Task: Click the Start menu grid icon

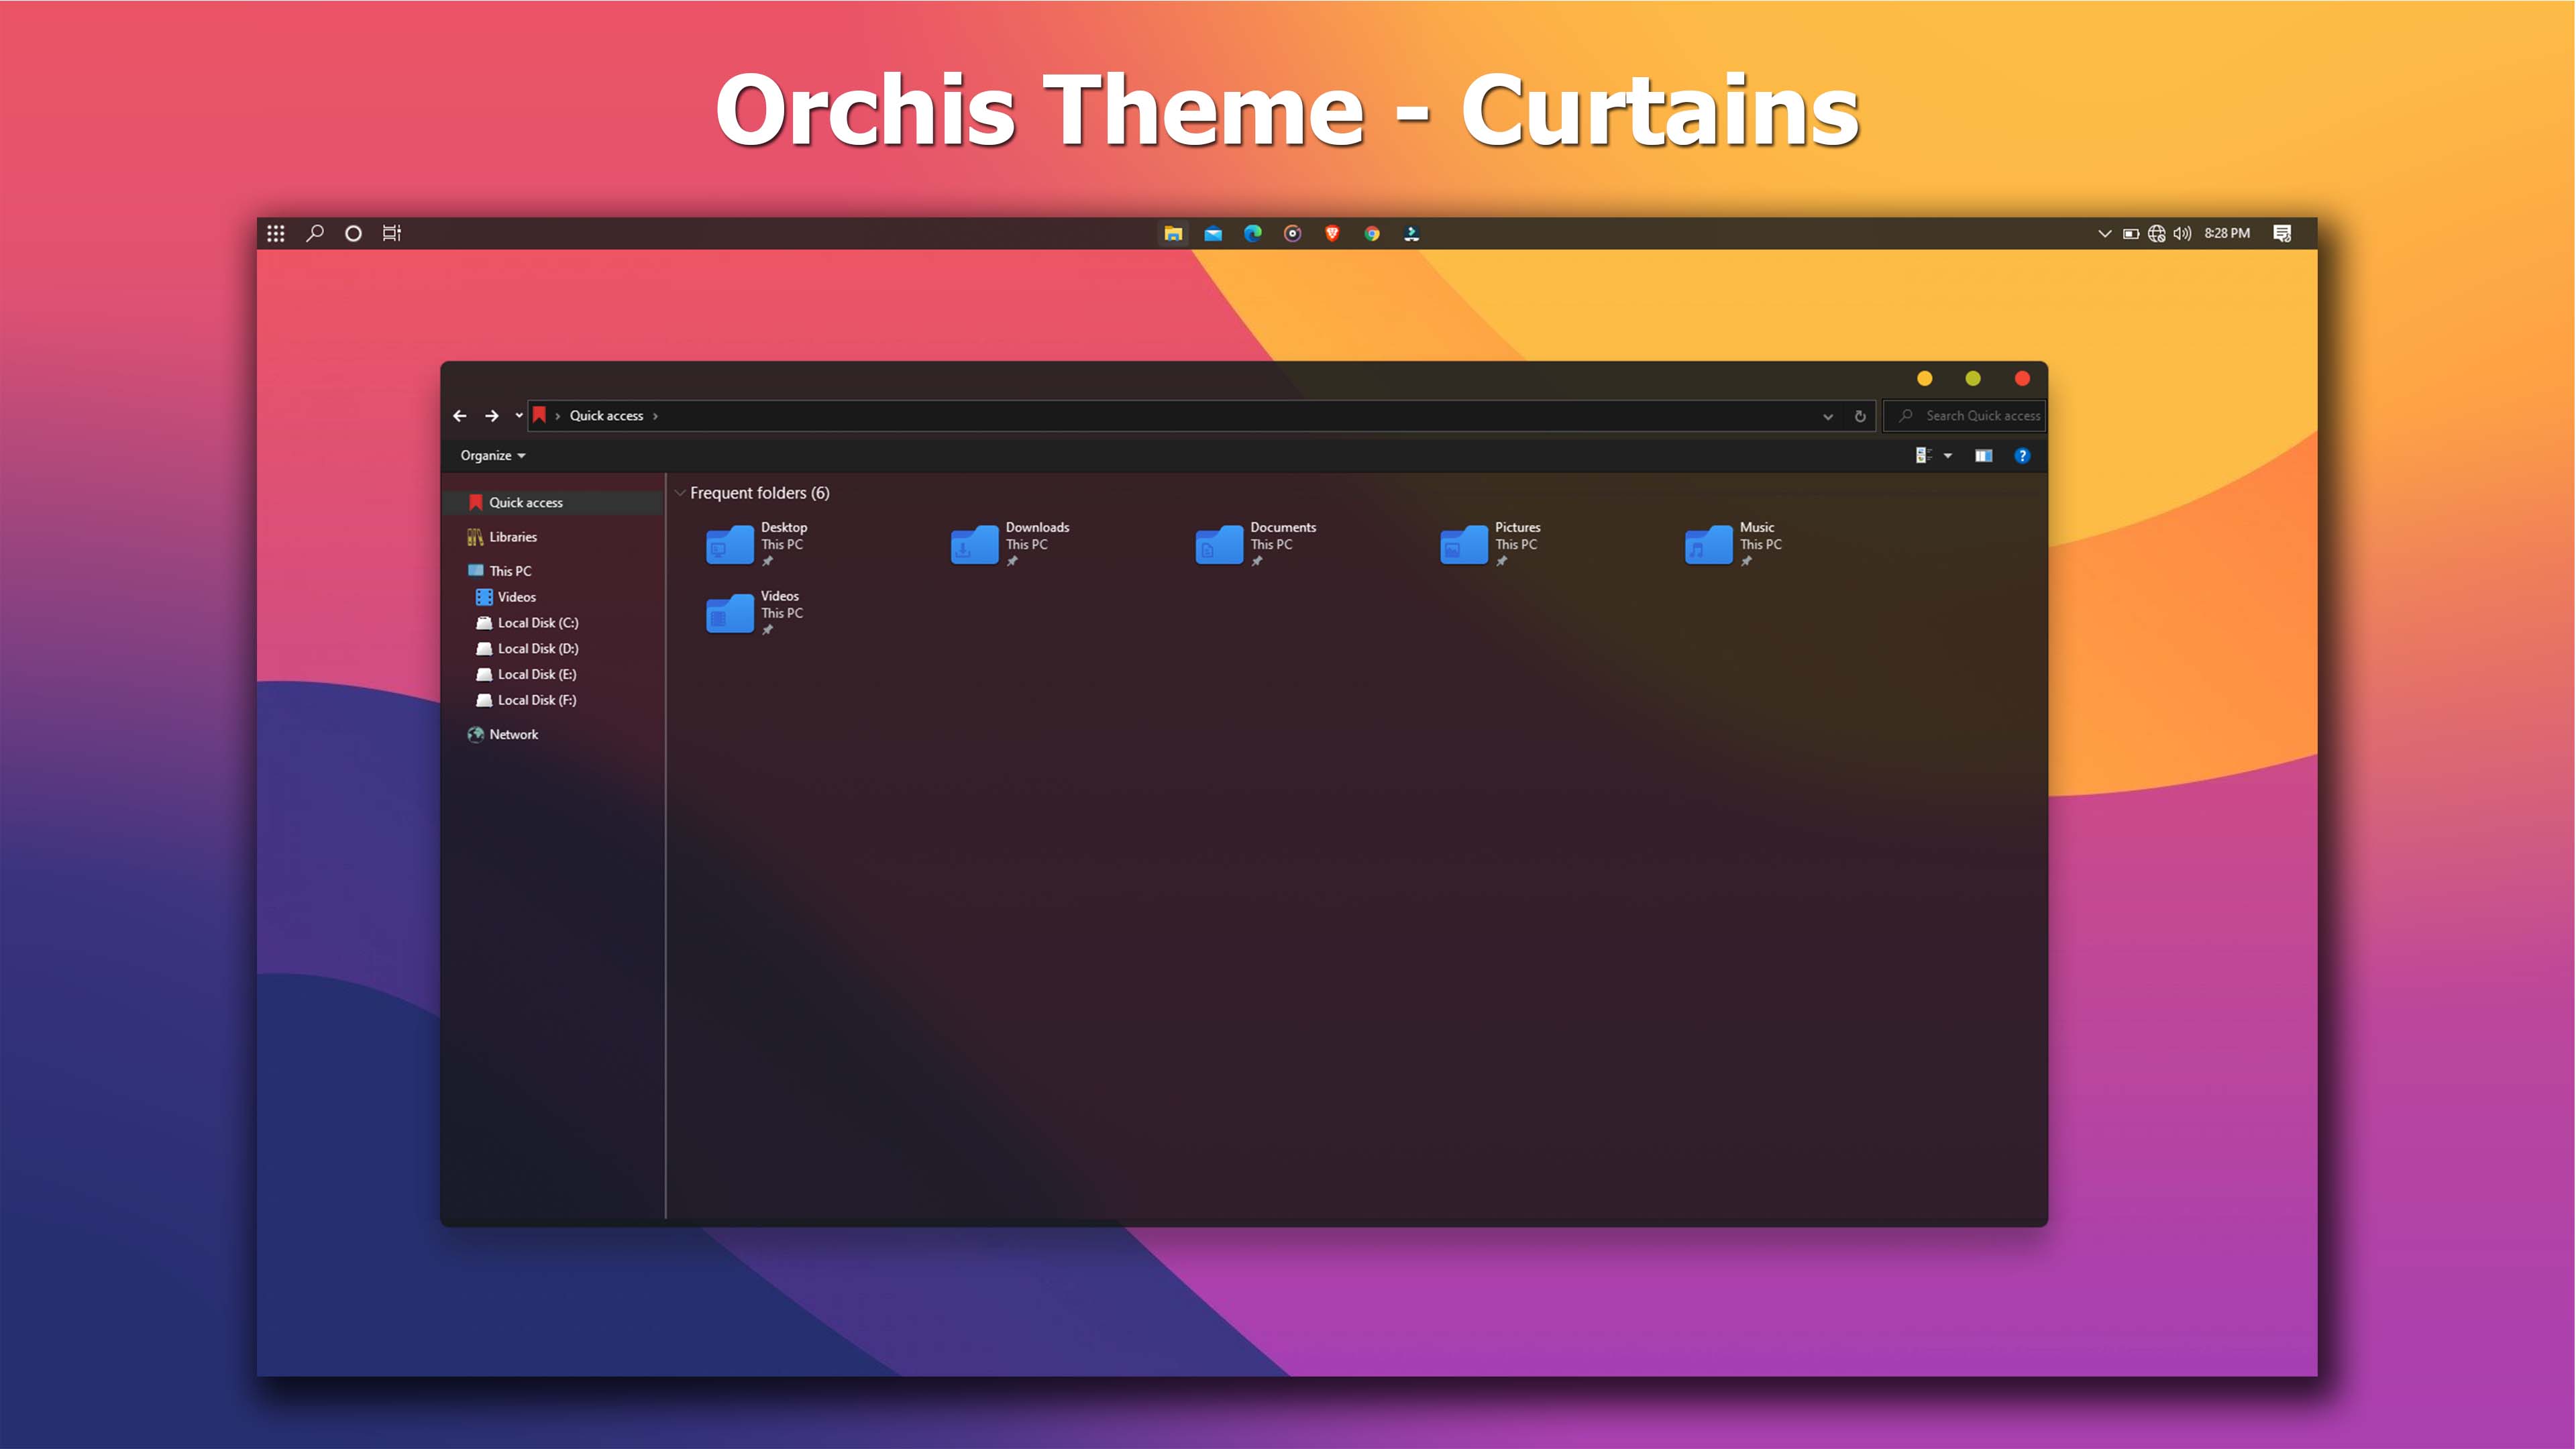Action: (276, 233)
